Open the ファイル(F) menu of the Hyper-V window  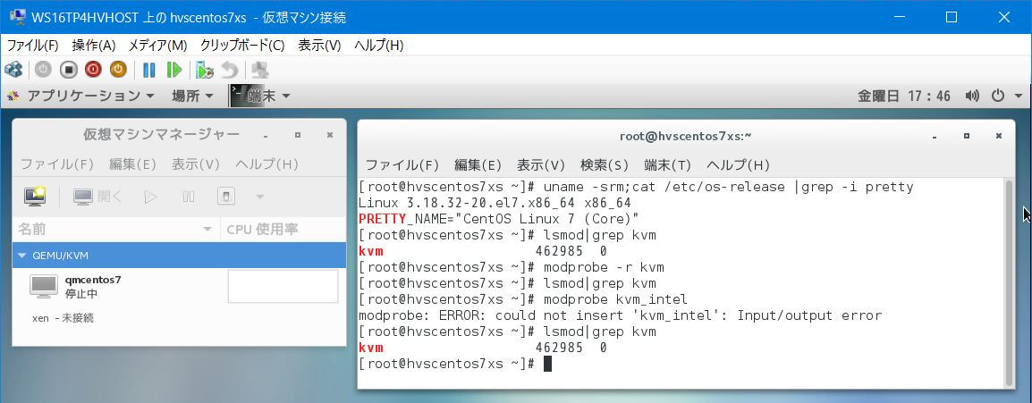click(x=32, y=46)
